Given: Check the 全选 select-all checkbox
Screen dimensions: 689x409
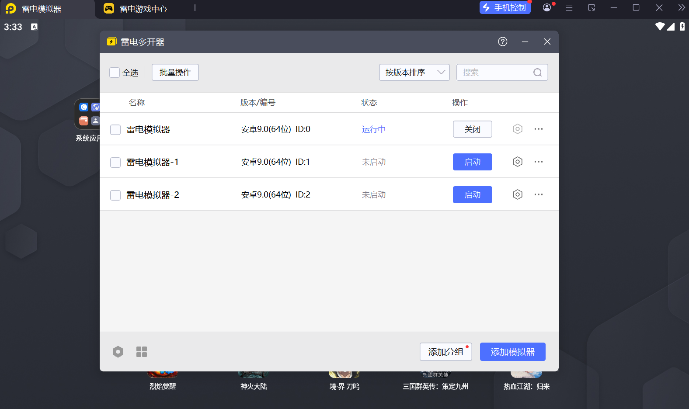Looking at the screenshot, I should (x=115, y=73).
